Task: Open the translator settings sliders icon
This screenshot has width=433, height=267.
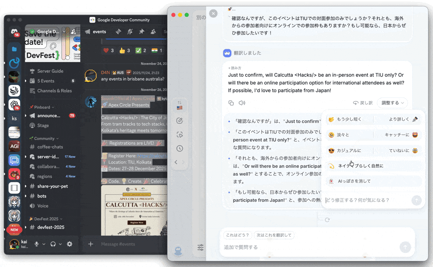Action: 201,247
